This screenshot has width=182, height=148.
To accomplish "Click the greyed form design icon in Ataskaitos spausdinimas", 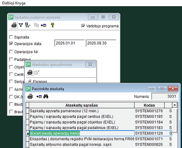I will (x=36, y=72).
